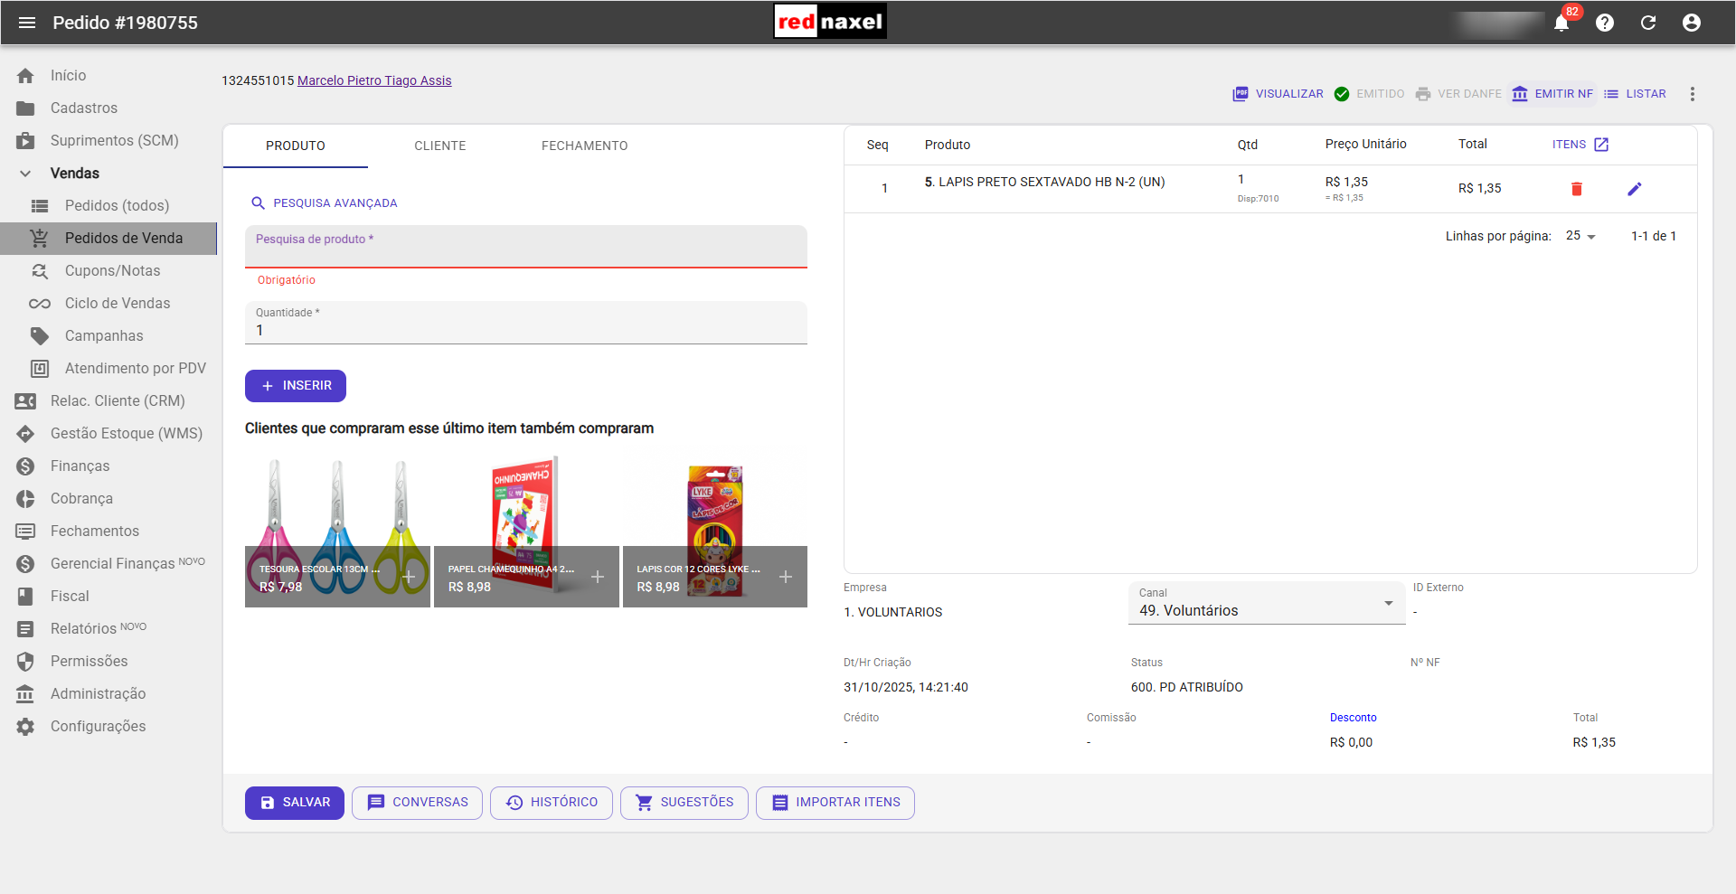Click the INSERIR button

[x=296, y=386]
